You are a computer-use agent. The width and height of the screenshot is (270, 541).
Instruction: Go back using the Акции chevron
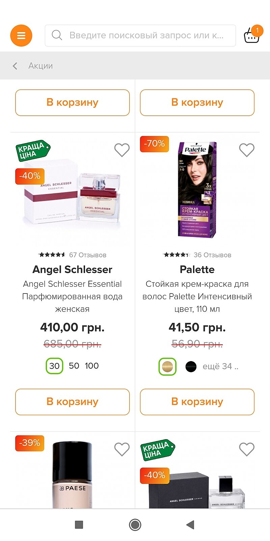pos(15,66)
